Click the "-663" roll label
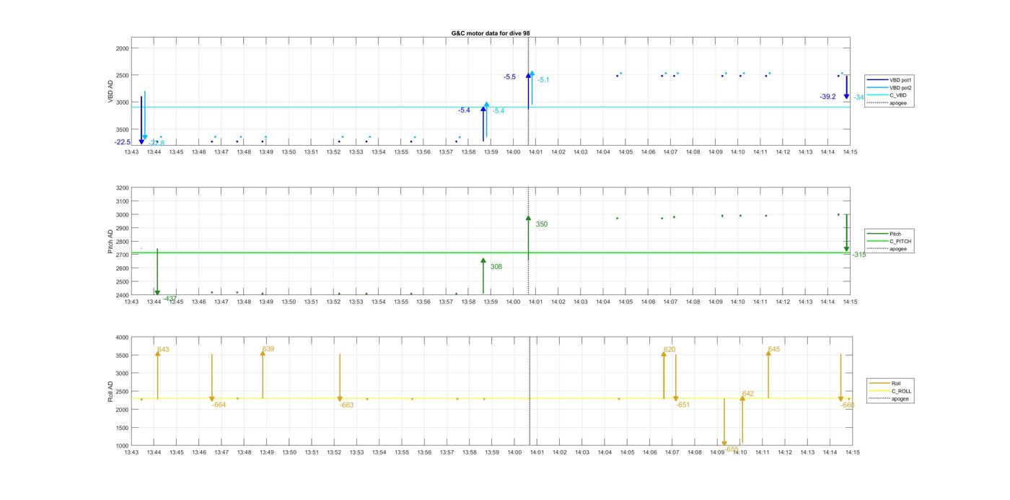The height and width of the screenshot is (500, 1010). click(x=347, y=405)
